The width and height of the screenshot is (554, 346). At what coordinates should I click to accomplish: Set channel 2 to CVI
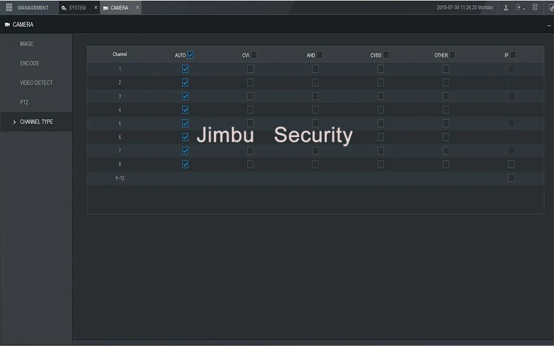point(250,82)
